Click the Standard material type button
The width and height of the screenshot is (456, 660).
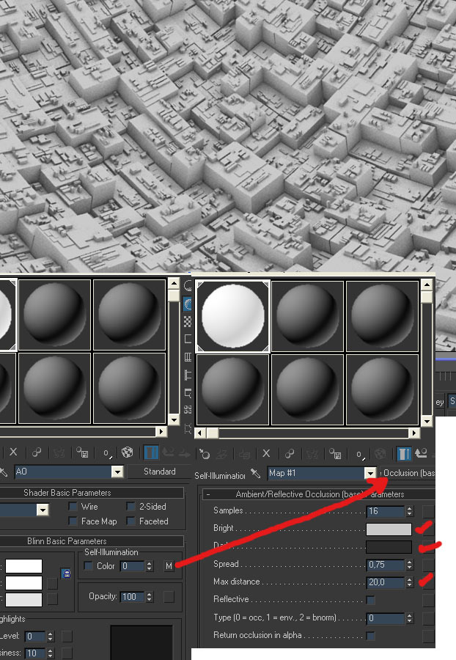pyautogui.click(x=159, y=472)
